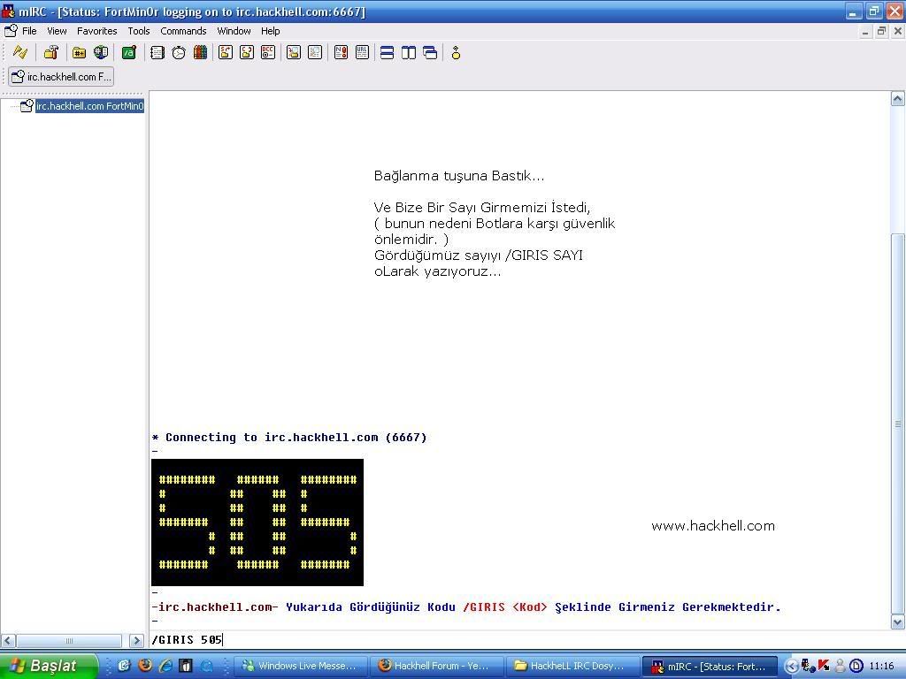Tile windows horizontally using toolbar icon
906x679 pixels.
point(388,52)
